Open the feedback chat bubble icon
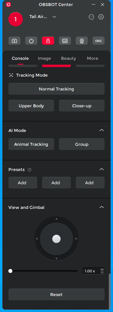Image resolution: width=113 pixels, height=312 pixels. coord(91,17)
